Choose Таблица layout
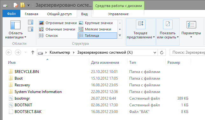This screenshot has width=205, height=120. click(x=97, y=36)
